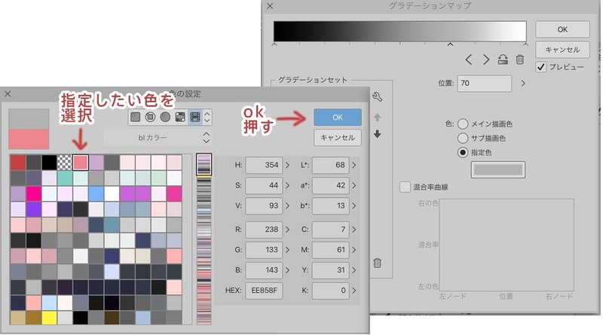
Task: Click the K value field showing 0
Action: 331,291
